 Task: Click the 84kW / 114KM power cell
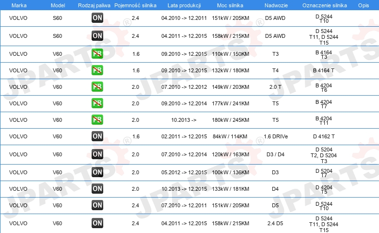(230, 136)
